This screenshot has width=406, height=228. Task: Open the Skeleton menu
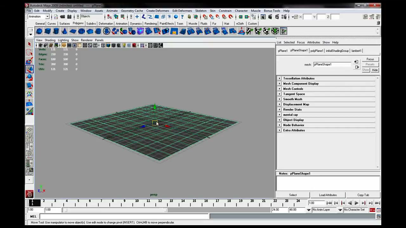201,11
